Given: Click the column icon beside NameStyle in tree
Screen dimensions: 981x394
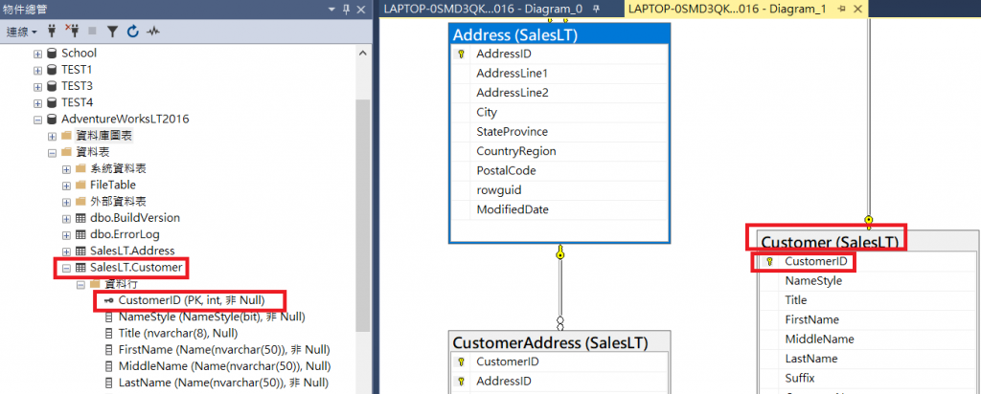Looking at the screenshot, I should 109,317.
